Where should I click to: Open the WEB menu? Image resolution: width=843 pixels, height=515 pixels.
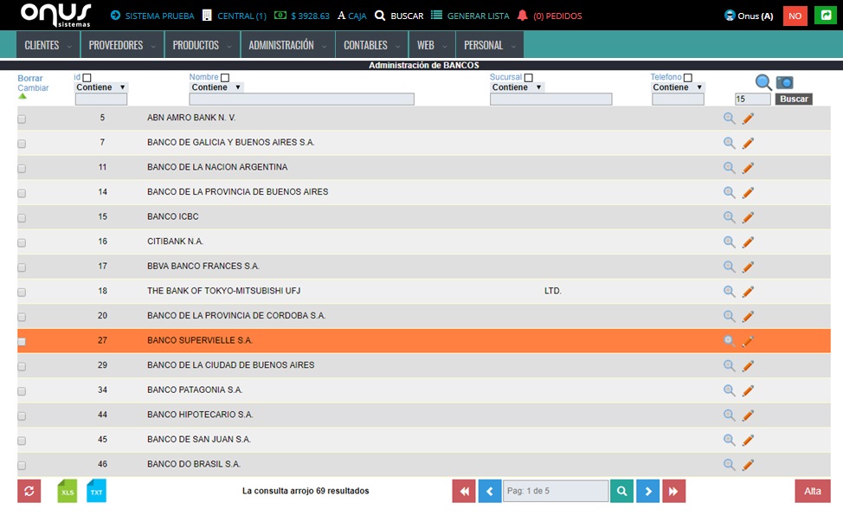(x=432, y=45)
